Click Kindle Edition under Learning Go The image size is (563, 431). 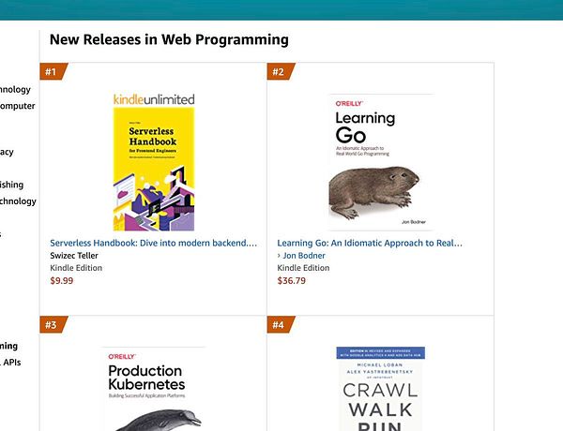click(303, 268)
